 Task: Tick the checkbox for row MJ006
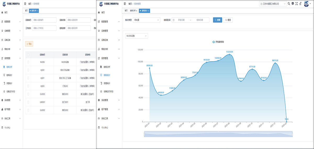28,62
